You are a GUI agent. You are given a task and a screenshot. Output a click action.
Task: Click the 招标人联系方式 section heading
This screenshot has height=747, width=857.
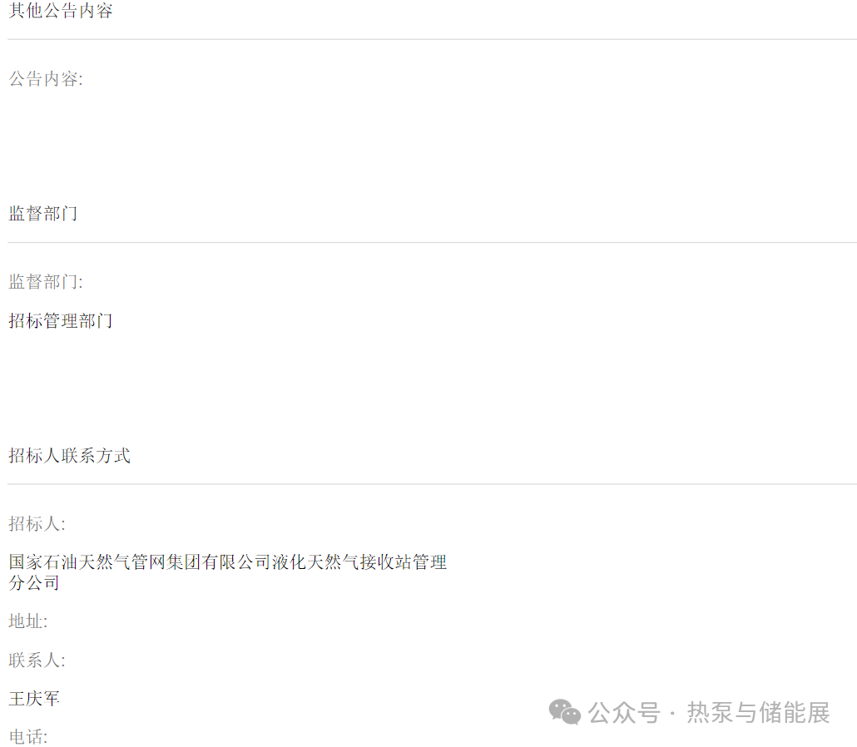click(69, 455)
